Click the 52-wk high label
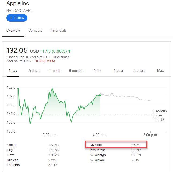The width and height of the screenshot is (173, 173). pos(98,155)
